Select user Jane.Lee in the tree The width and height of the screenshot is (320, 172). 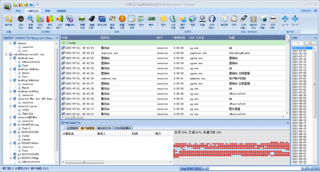click(28, 113)
